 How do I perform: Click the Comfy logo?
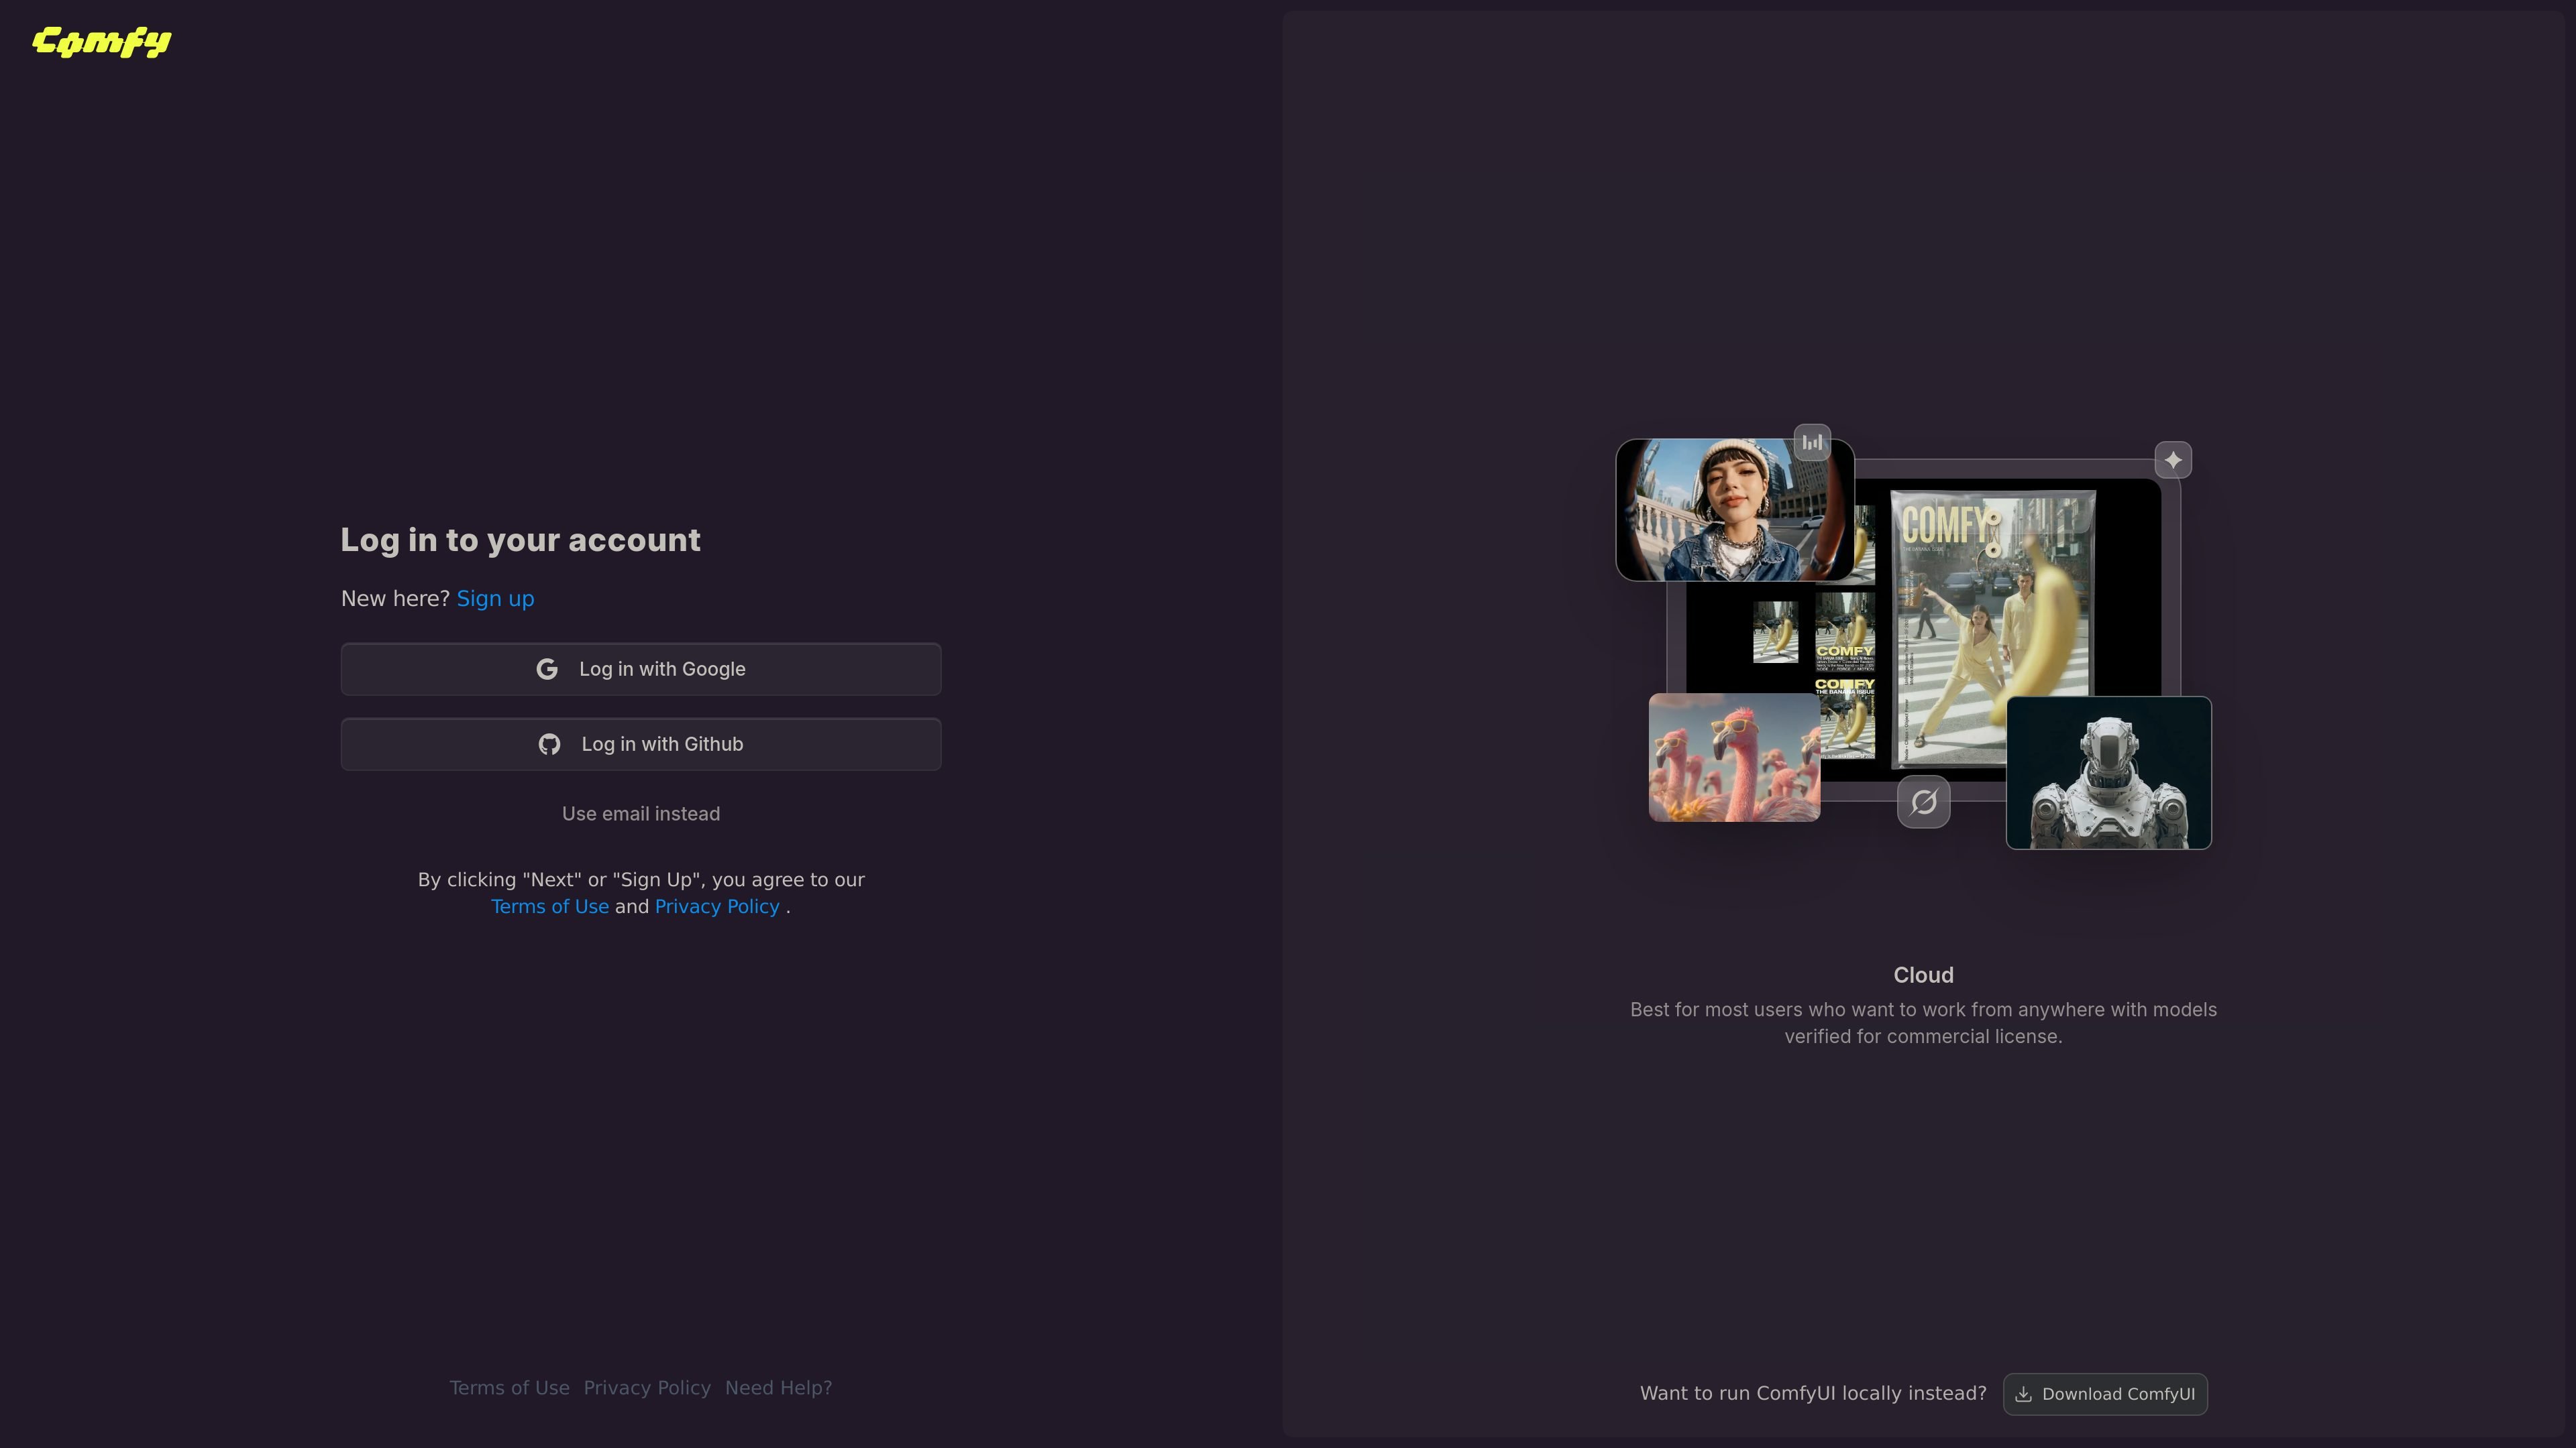pos(102,42)
